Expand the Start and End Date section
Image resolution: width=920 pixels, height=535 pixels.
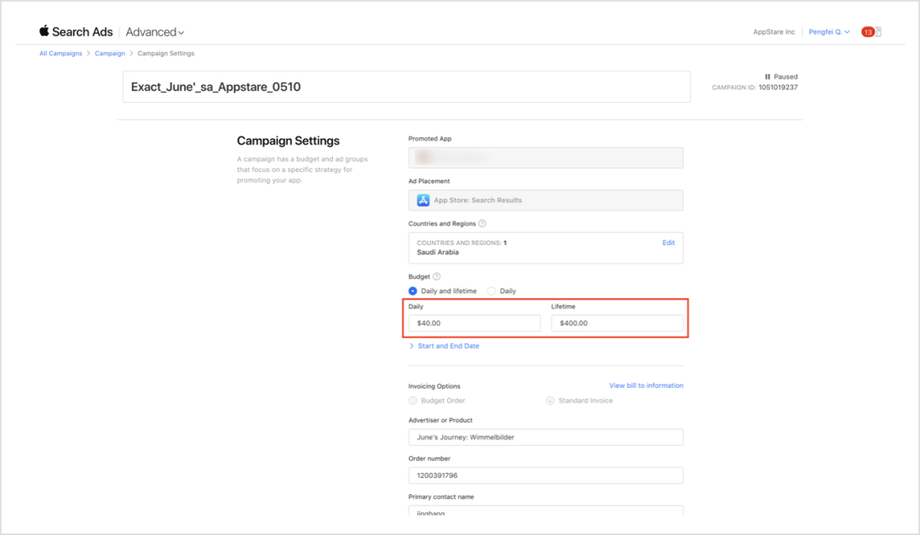[444, 346]
